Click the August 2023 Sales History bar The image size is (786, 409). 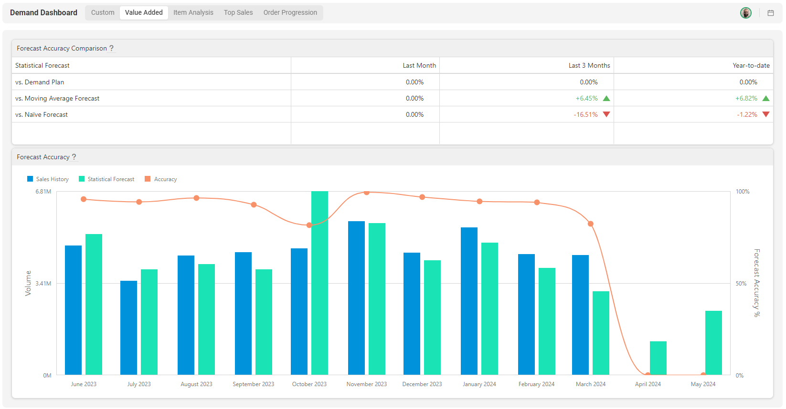pyautogui.click(x=186, y=315)
